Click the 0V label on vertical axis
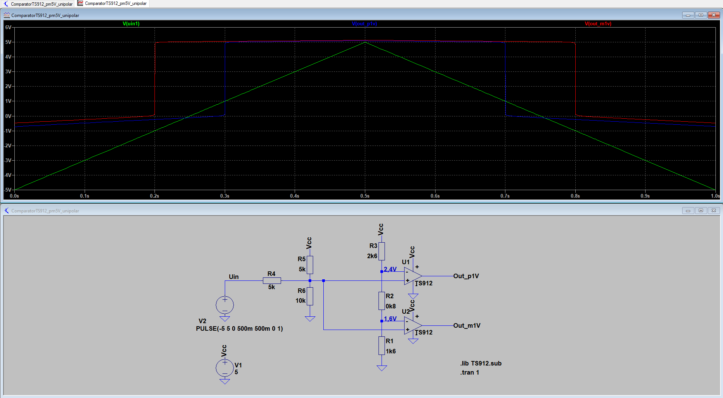The image size is (723, 398). coord(8,116)
